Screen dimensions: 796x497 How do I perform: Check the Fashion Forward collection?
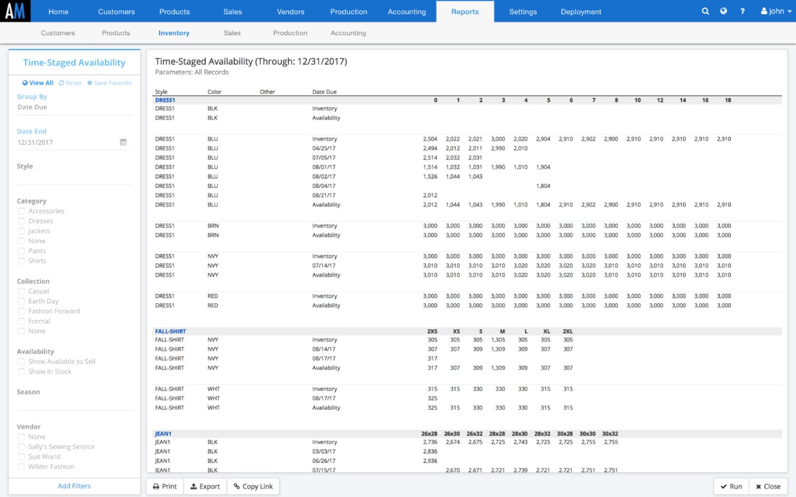click(21, 311)
